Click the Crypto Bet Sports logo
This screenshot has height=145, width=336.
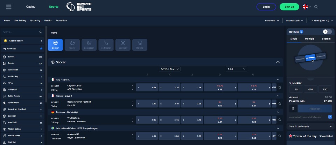point(79,7)
